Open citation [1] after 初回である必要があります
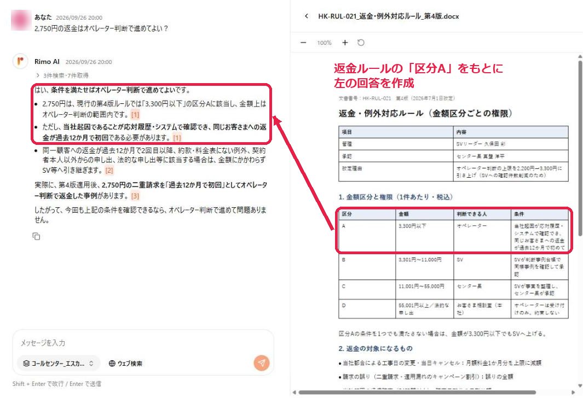Screen dimensions: 583x398 point(177,138)
